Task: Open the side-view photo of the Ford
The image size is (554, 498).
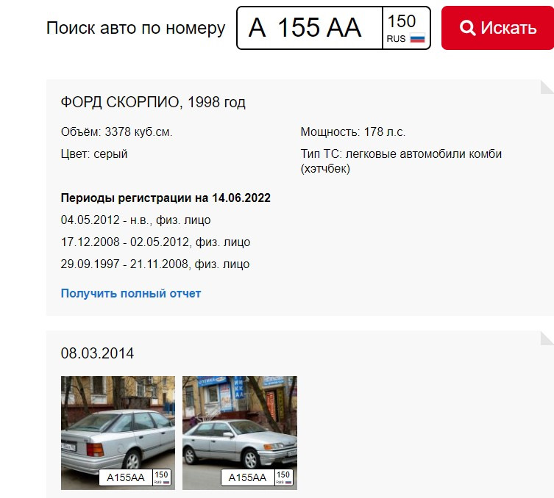Action: coord(240,422)
